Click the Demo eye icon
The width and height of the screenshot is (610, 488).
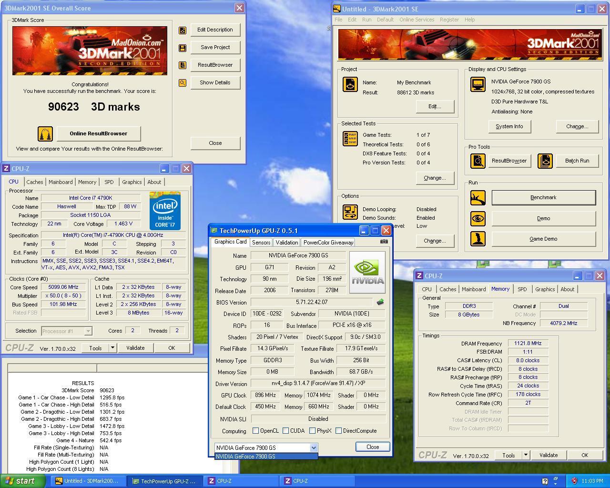pos(478,219)
